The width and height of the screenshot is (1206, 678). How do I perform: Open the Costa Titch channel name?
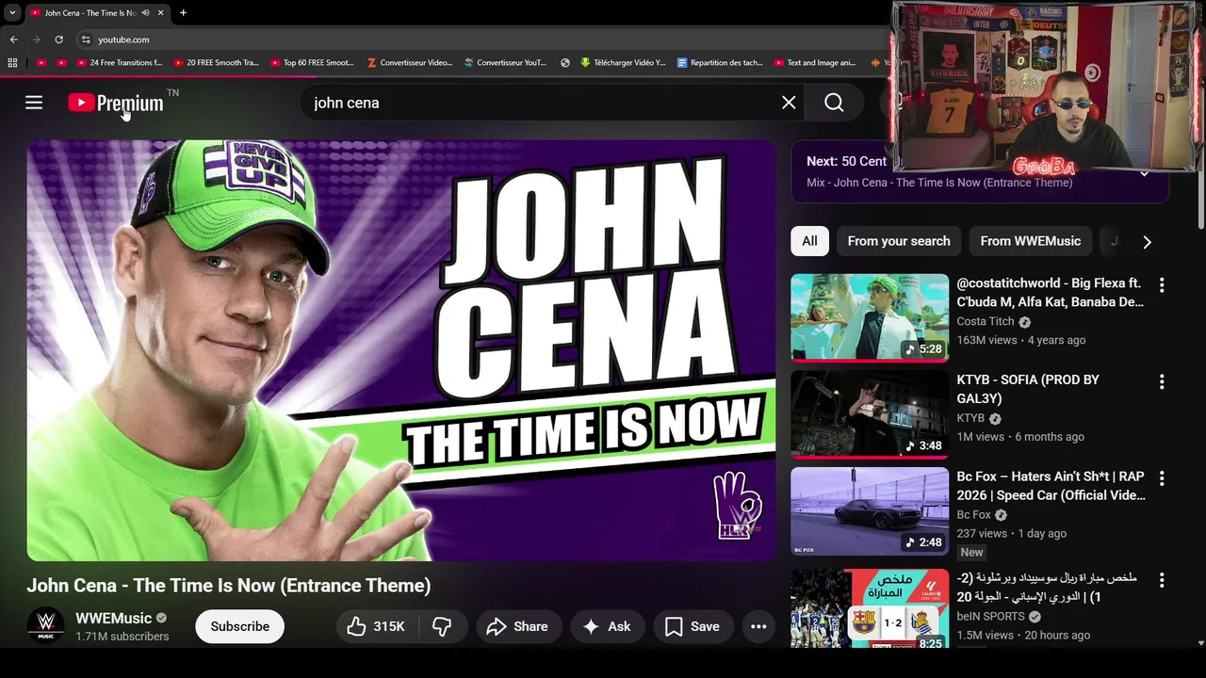tap(986, 321)
